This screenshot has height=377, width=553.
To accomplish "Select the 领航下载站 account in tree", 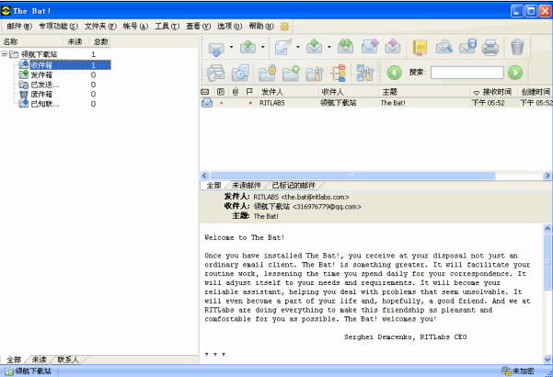I will 39,54.
